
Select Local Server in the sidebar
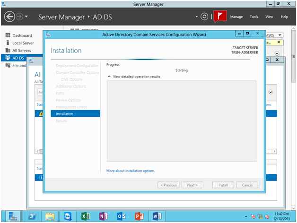(x=22, y=43)
